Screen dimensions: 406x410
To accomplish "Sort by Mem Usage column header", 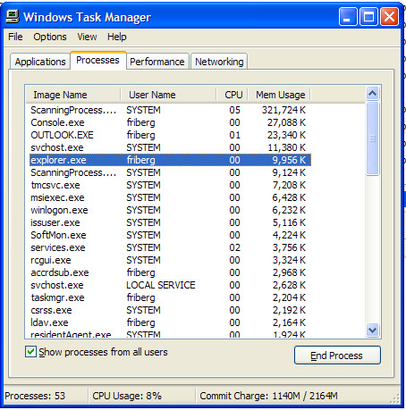I will click(x=279, y=95).
